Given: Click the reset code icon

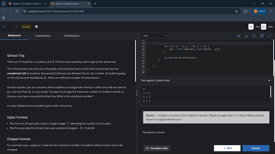Looking at the screenshot, I should click(x=254, y=36).
